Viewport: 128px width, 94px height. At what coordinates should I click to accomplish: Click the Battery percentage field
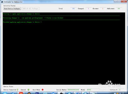click(x=121, y=90)
